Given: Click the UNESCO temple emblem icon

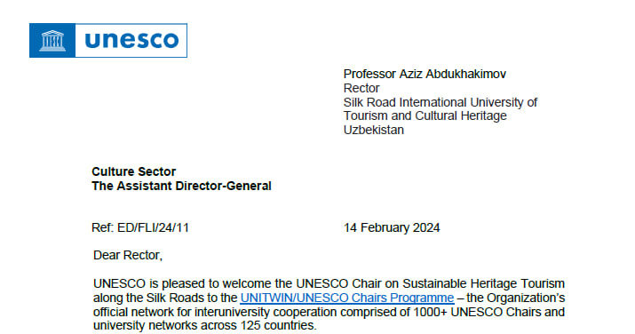Looking at the screenshot, I should 52,41.
